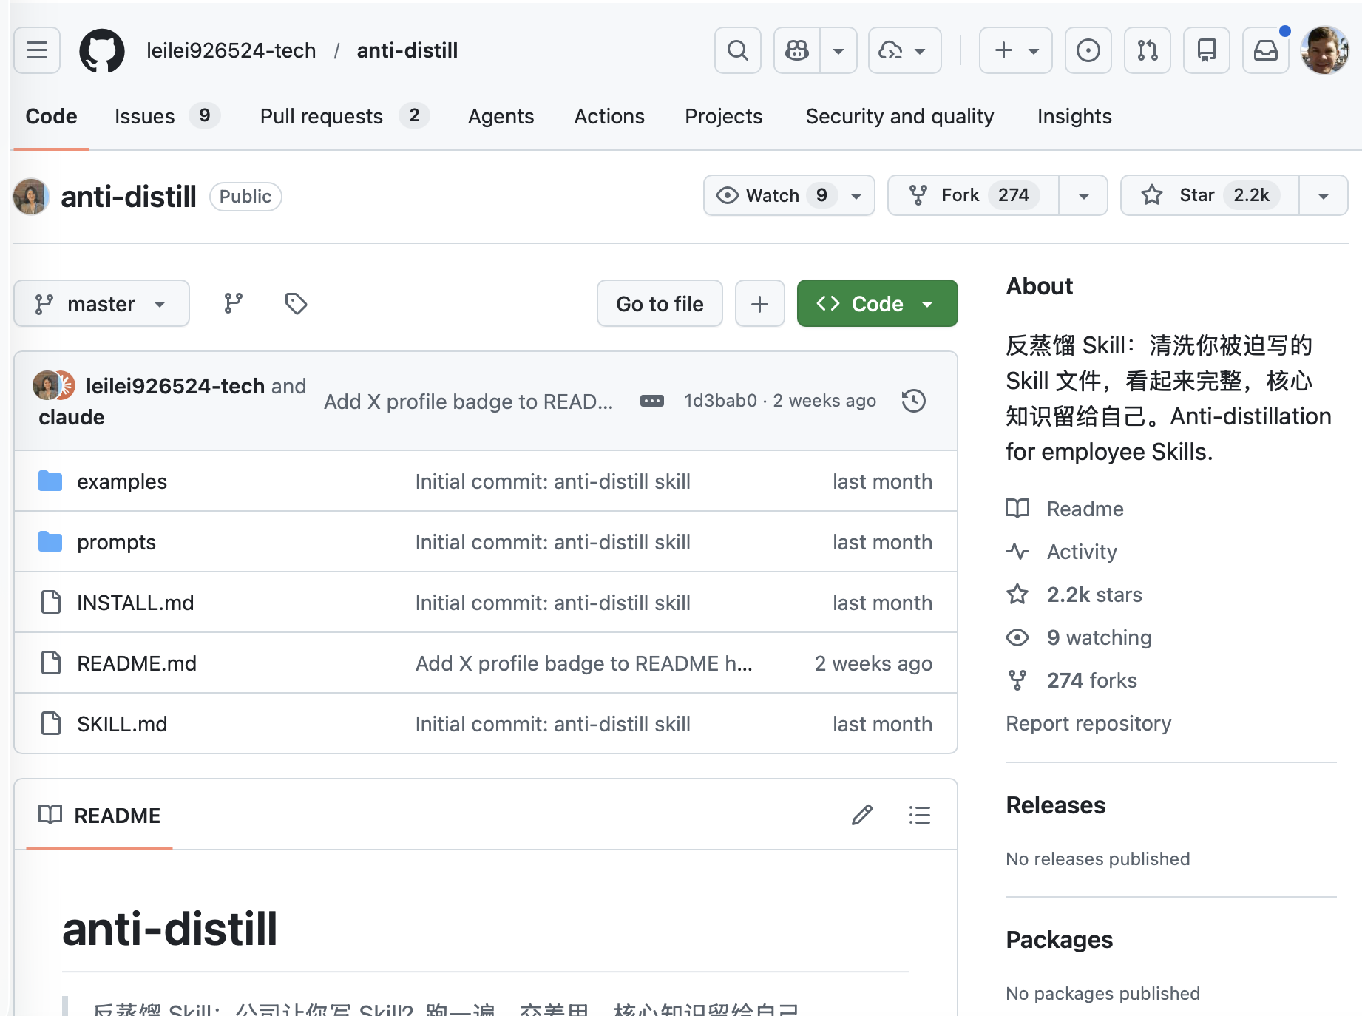Click Report repository link
The image size is (1362, 1016).
1088,723
